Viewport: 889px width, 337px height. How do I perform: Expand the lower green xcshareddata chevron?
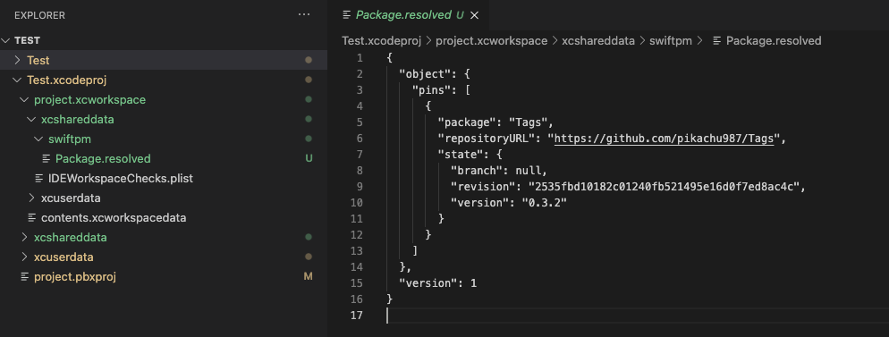coord(24,237)
